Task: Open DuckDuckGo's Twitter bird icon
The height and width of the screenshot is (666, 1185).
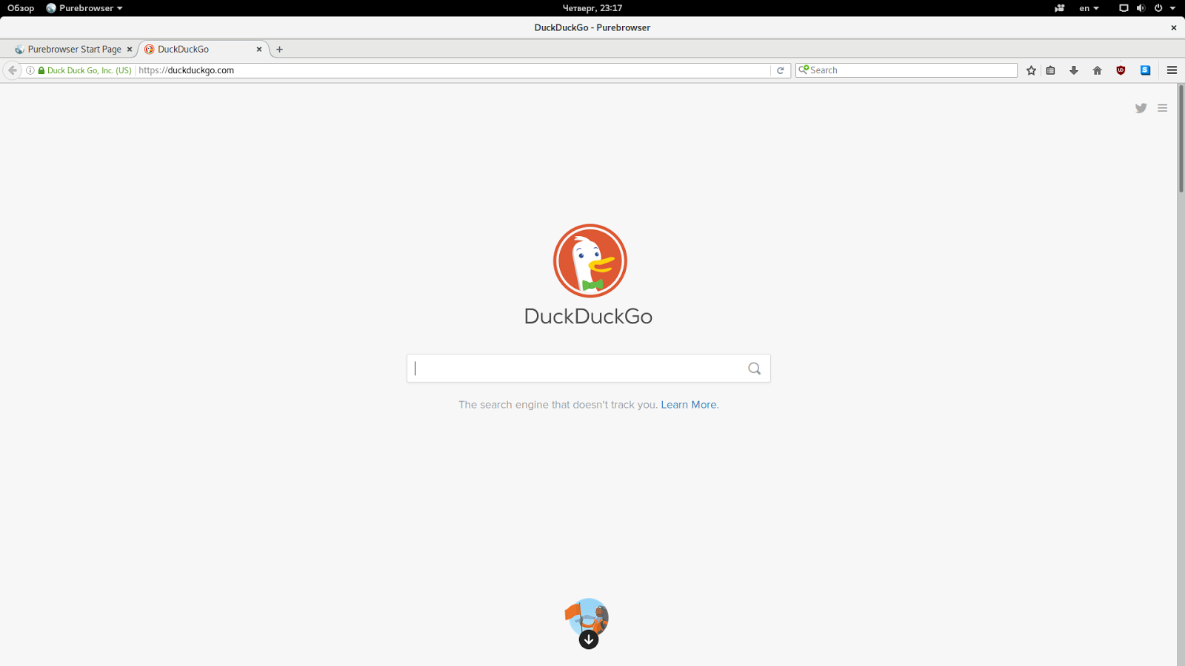Action: point(1141,108)
